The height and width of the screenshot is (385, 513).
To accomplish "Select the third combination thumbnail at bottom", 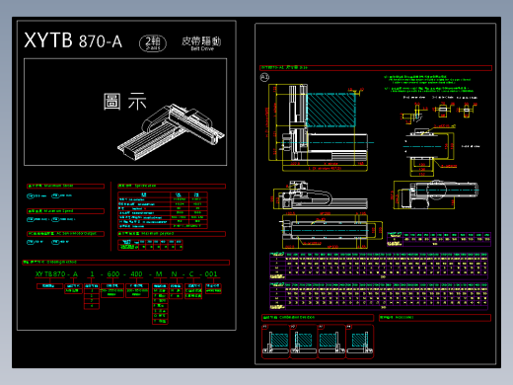I will point(331,342).
